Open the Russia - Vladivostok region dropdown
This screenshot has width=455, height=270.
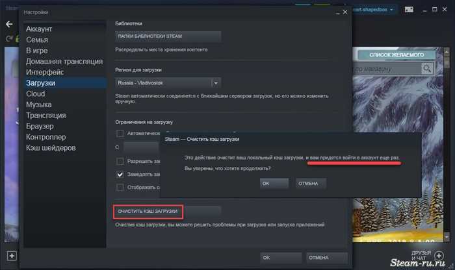point(168,83)
